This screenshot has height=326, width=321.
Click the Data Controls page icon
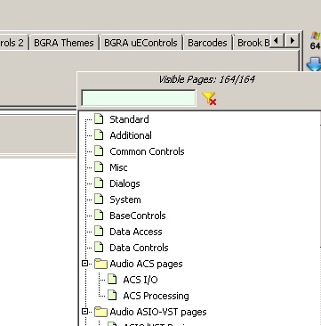(x=99, y=248)
